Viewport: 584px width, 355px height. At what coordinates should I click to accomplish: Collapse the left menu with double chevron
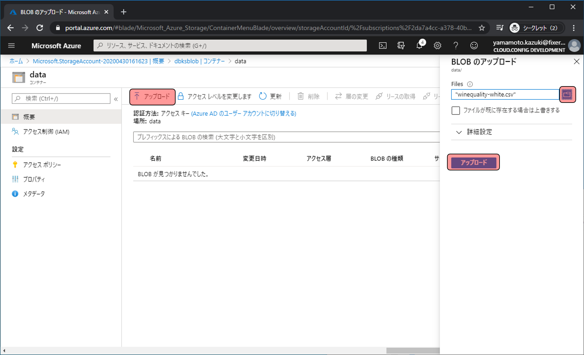pos(116,99)
